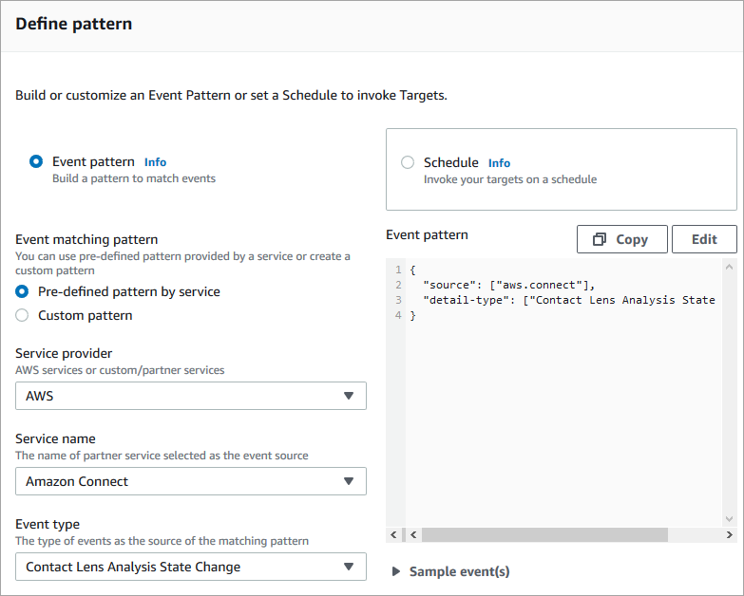The height and width of the screenshot is (596, 744).
Task: Open the Service name Amazon Connect dropdown
Action: click(191, 481)
